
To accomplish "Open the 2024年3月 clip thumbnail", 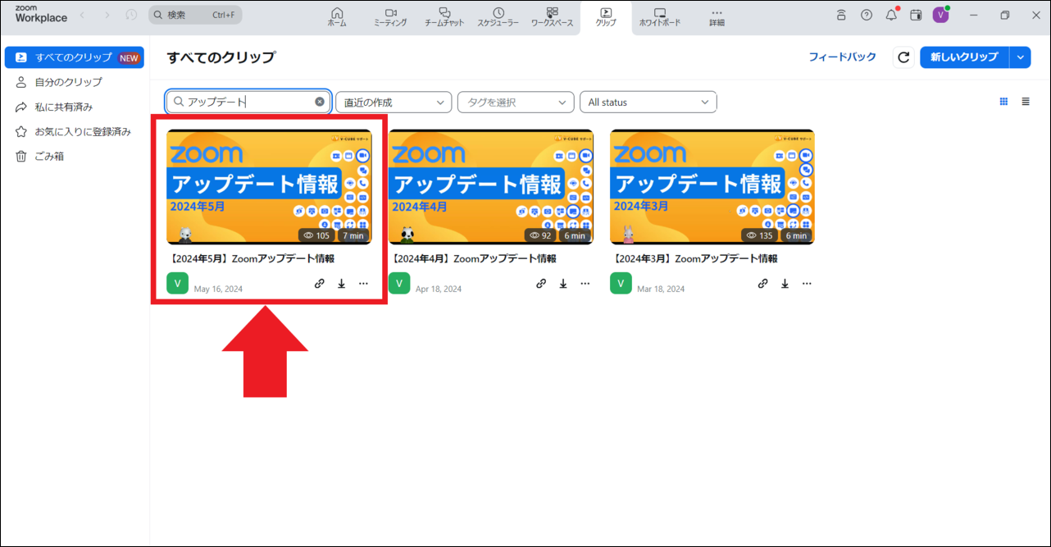I will (x=712, y=187).
